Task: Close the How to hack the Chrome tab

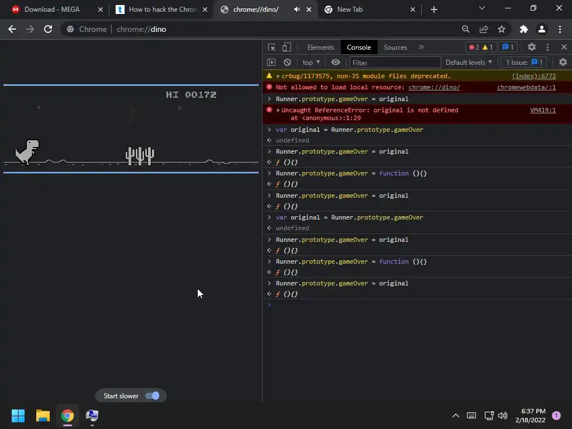Action: click(x=205, y=9)
